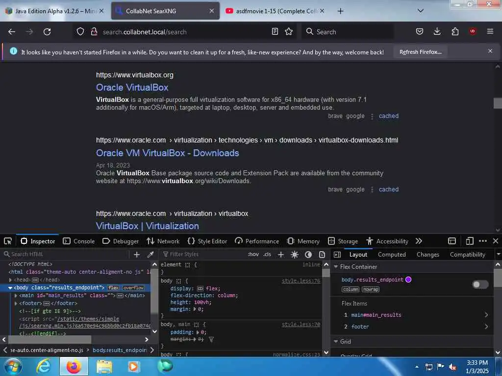Open the tracking protection shield icon
Screen dimensions: 502x376
click(x=80, y=32)
